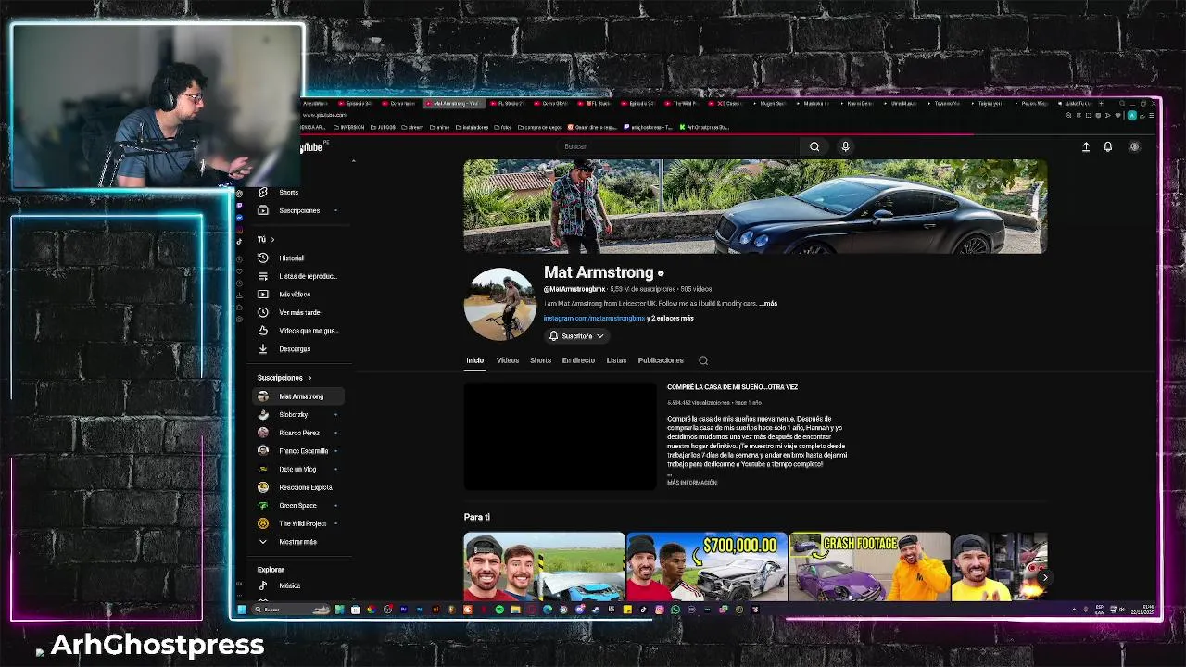The width and height of the screenshot is (1186, 667).
Task: Open the INVERSION bookmarks folder
Action: click(351, 127)
